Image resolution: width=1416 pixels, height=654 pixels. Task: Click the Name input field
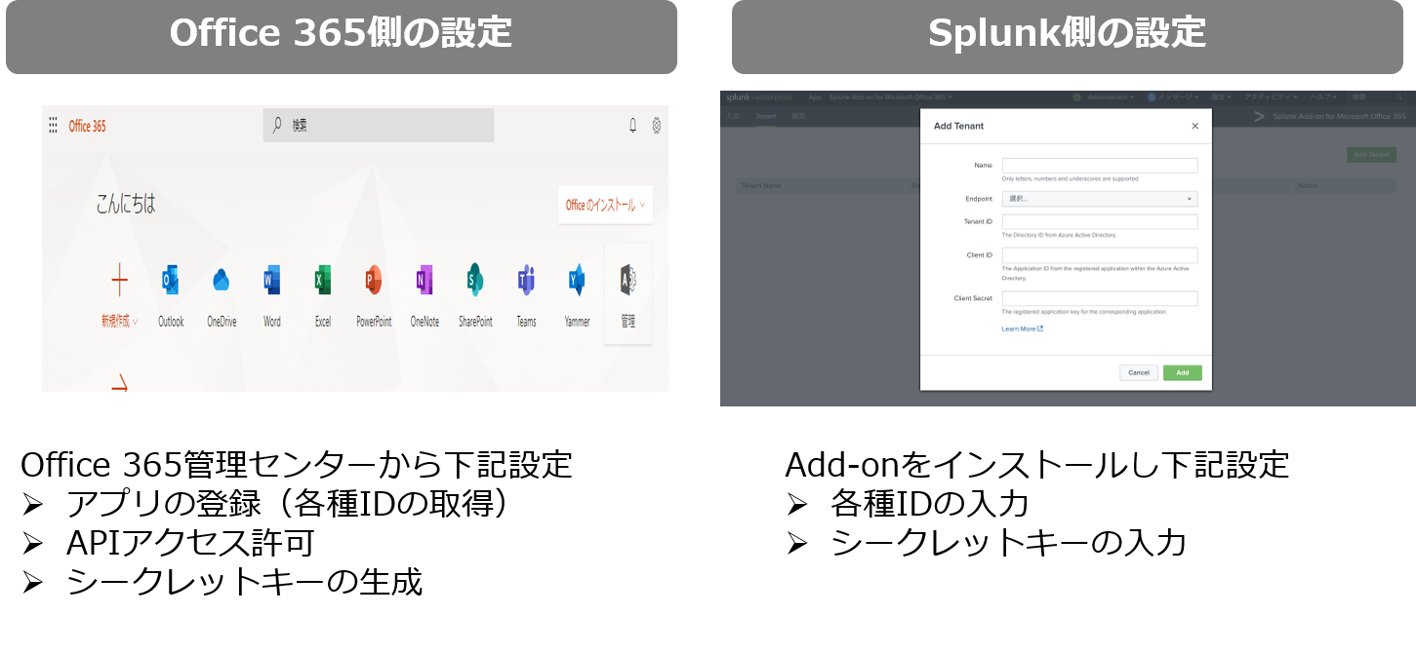[x=1100, y=166]
